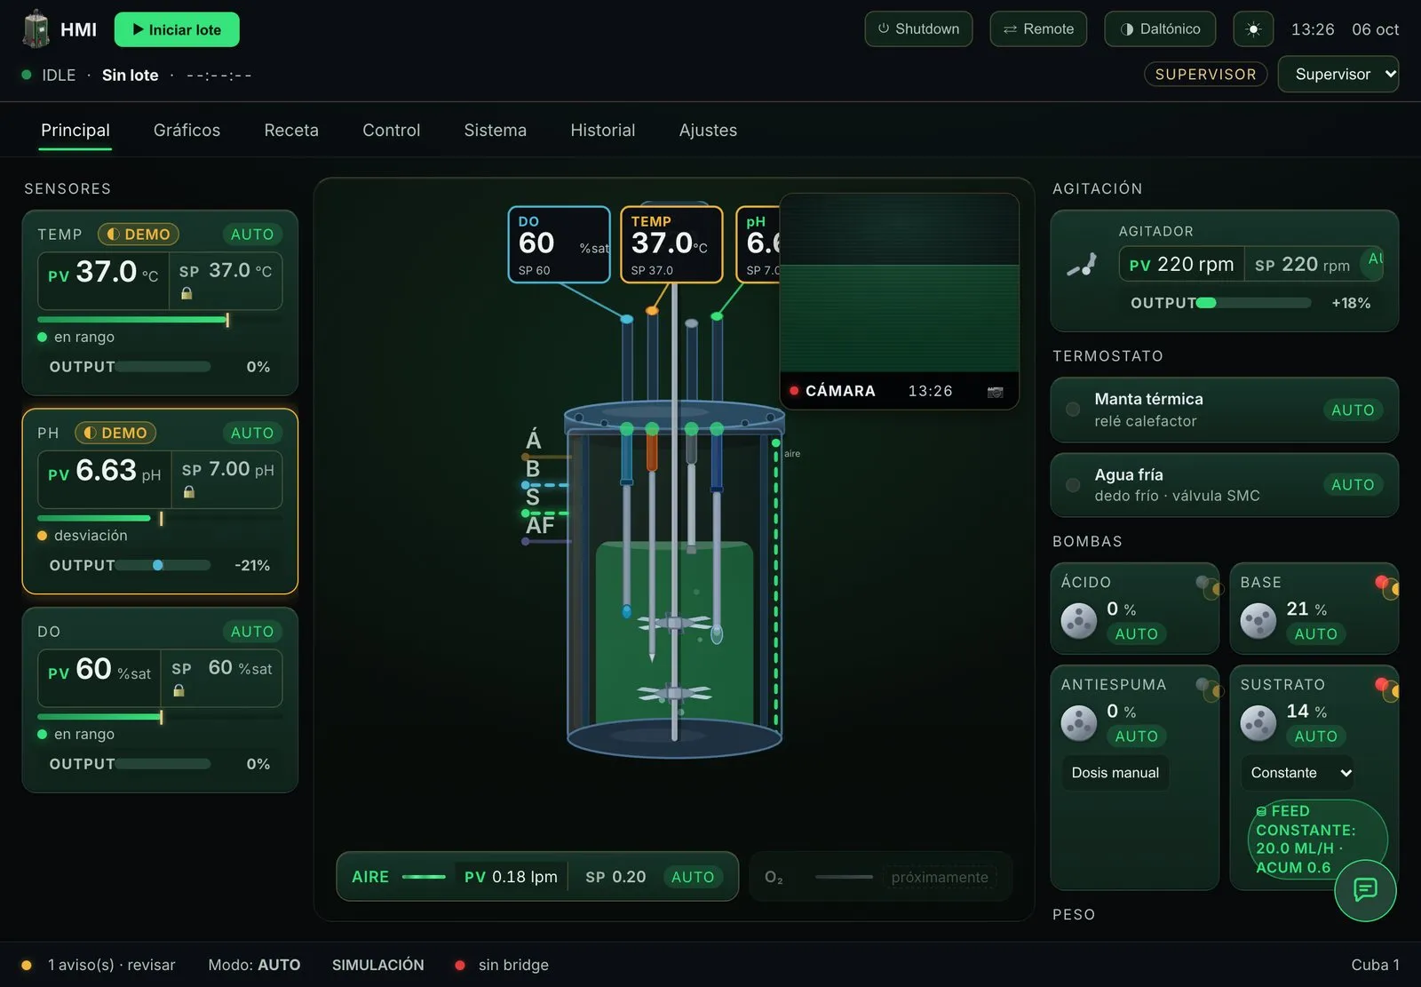This screenshot has height=987, width=1421.
Task: Toggle light theme with sun icon
Action: point(1253,29)
